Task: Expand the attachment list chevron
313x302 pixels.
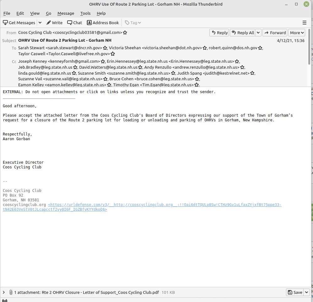Action: pos(4,292)
